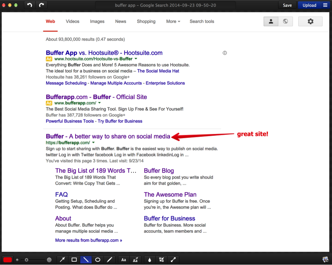Open dropdown arrow next to hootsuite.com URL

136,59
